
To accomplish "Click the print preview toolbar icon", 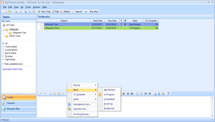I will point(20,12).
